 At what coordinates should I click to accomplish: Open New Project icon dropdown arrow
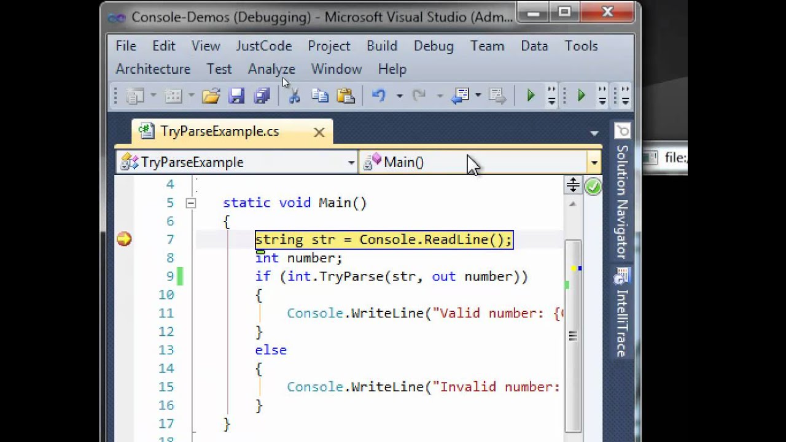pyautogui.click(x=153, y=96)
